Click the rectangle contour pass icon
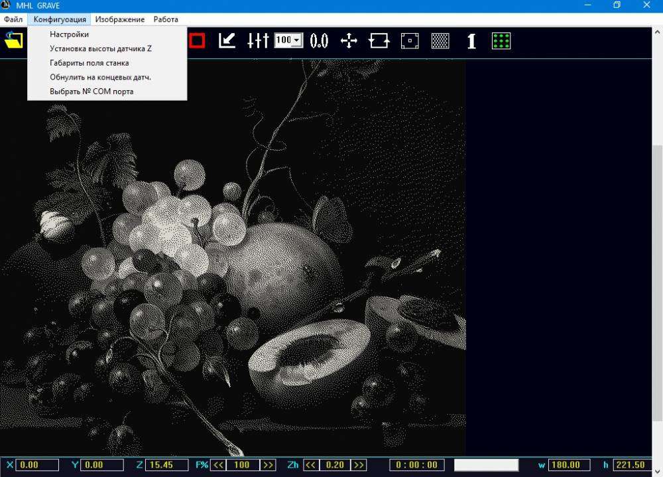This screenshot has width=663, height=477. click(379, 41)
